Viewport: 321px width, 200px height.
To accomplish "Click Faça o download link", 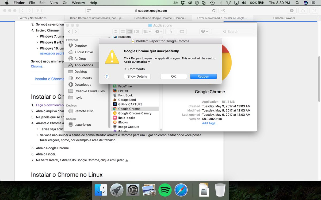I will pyautogui.click(x=50, y=105).
